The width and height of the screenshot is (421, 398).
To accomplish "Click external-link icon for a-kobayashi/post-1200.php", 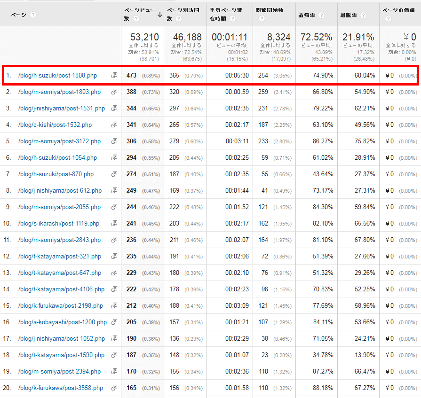I will pyautogui.click(x=114, y=322).
